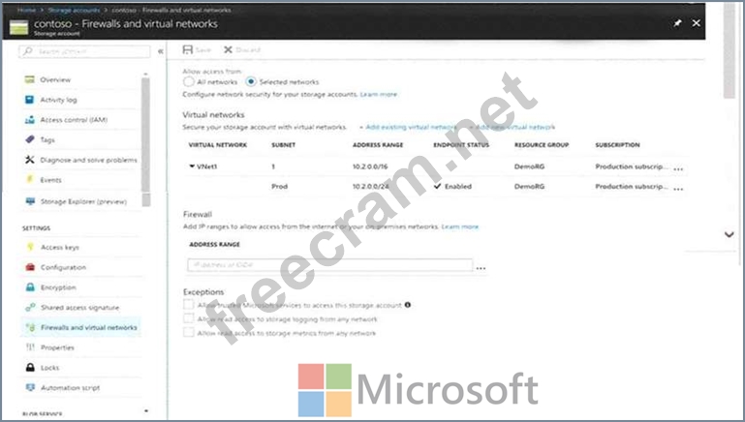The width and height of the screenshot is (745, 422).
Task: Select the Tags icon
Action: [x=29, y=139]
